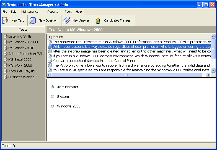Select the Adobe Photoshop 7.0 test

(25, 54)
